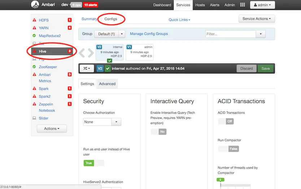Click the Ambari Metrics alert triangle icon
This screenshot has width=301, height=189.
click(34, 75)
